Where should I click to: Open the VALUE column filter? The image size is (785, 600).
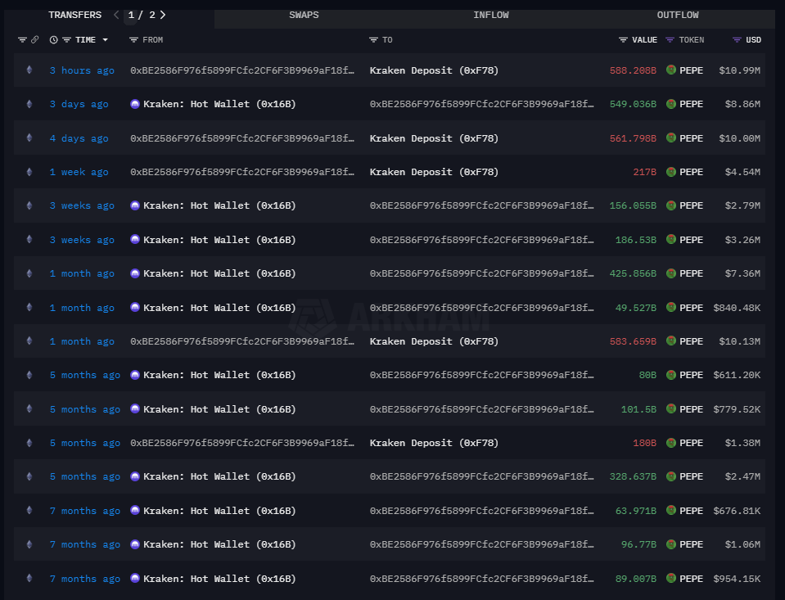point(624,39)
